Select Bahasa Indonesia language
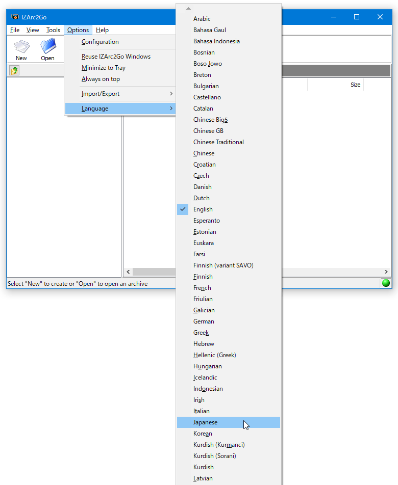The height and width of the screenshot is (485, 398). click(x=229, y=41)
